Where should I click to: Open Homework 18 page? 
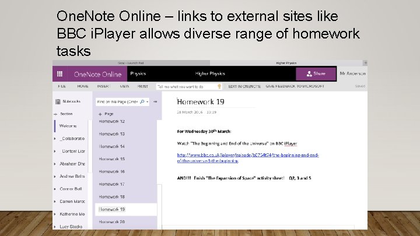pos(111,197)
